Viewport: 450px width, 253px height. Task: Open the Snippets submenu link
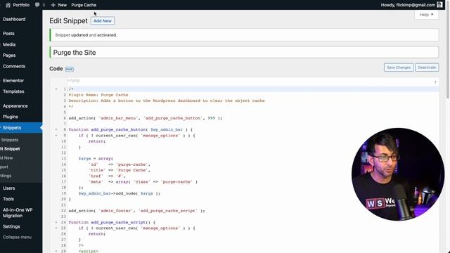pos(9,140)
